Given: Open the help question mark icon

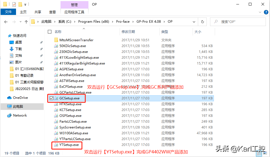Looking at the screenshot, I should click(266, 12).
